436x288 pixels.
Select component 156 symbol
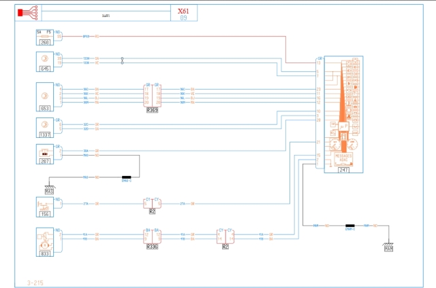click(x=44, y=205)
